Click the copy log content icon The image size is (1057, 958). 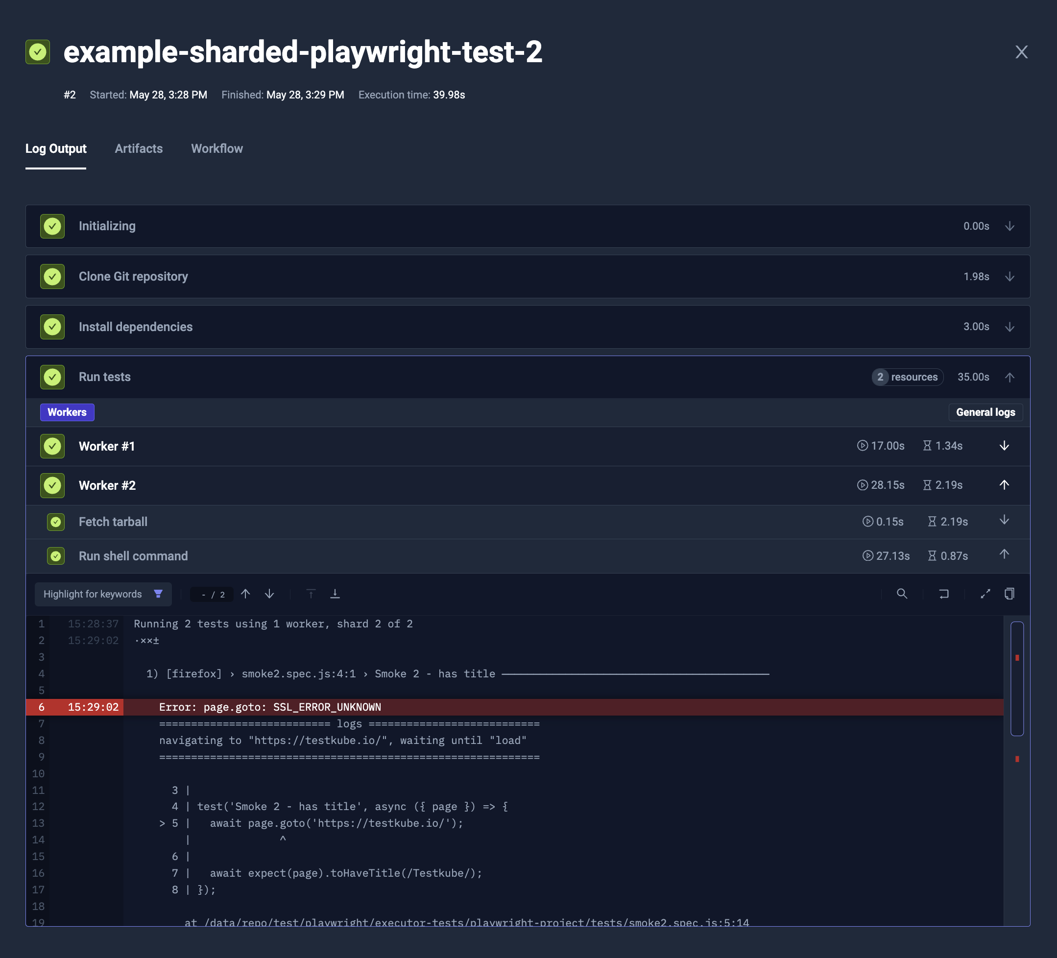1010,594
